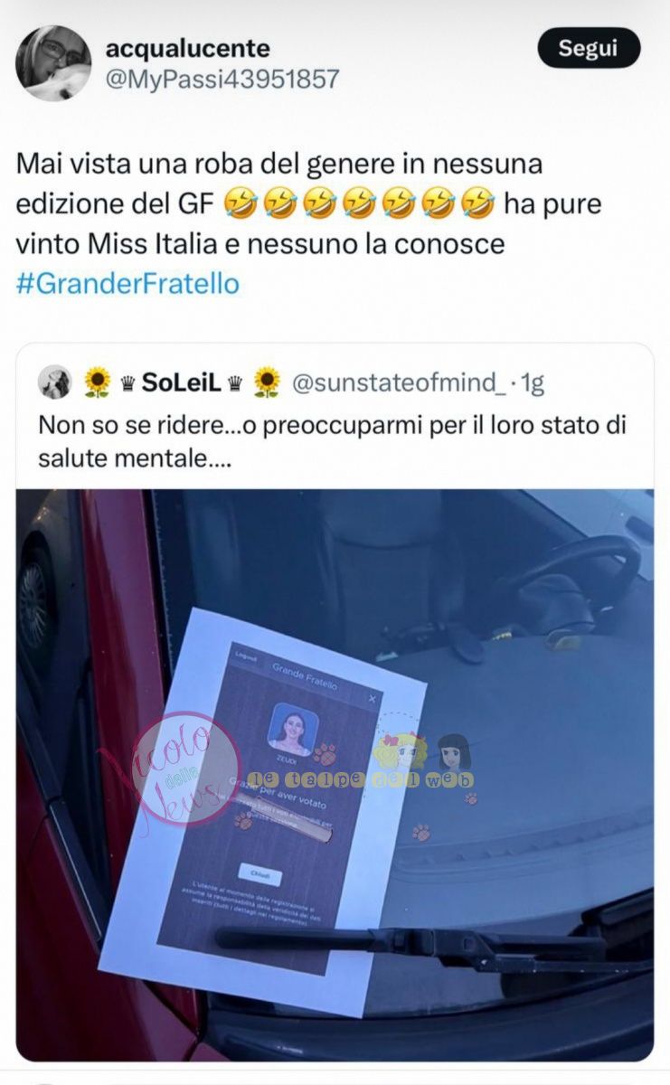This screenshot has width=670, height=1085.
Task: Click the Zeudi portrait on the printed flyer
Action: (x=295, y=729)
